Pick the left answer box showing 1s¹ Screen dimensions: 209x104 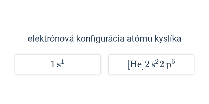click(x=57, y=64)
